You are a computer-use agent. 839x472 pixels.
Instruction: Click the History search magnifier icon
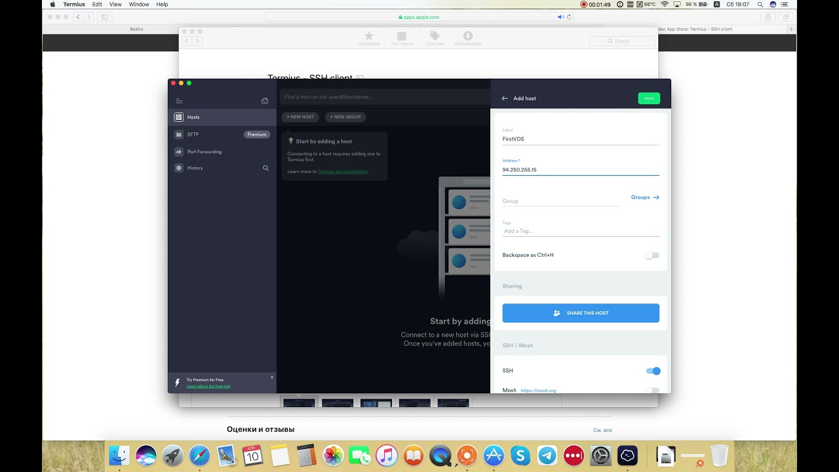click(x=265, y=168)
